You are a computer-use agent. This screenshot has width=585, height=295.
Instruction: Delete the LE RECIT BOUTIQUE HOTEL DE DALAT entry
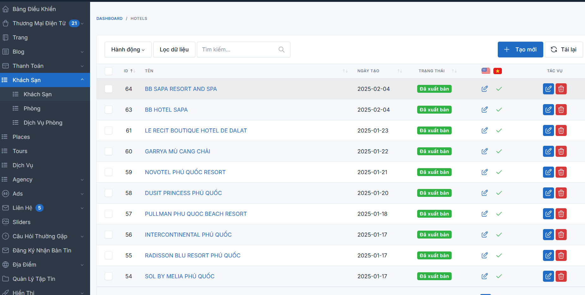(561, 131)
